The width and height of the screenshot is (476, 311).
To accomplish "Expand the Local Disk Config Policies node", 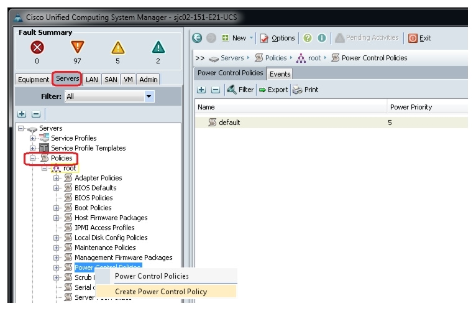I will 56,238.
